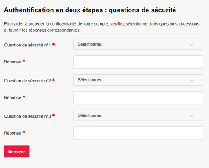
Task: Click the Réponse label below question n°1
Action: (x=13, y=62)
